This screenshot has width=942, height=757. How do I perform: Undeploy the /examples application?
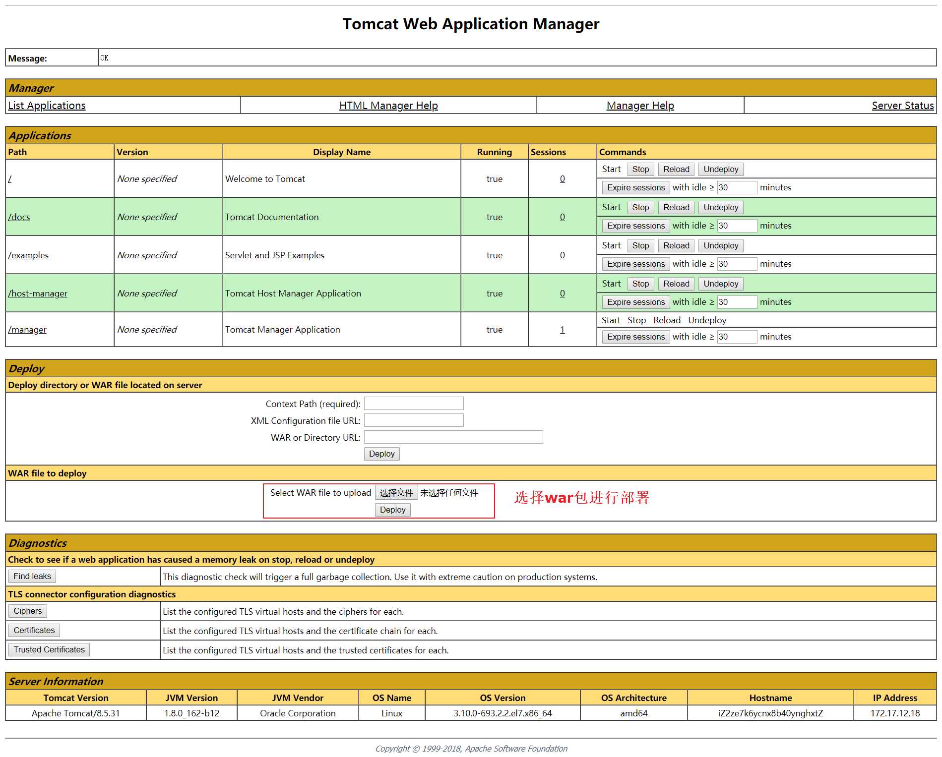[x=721, y=245]
